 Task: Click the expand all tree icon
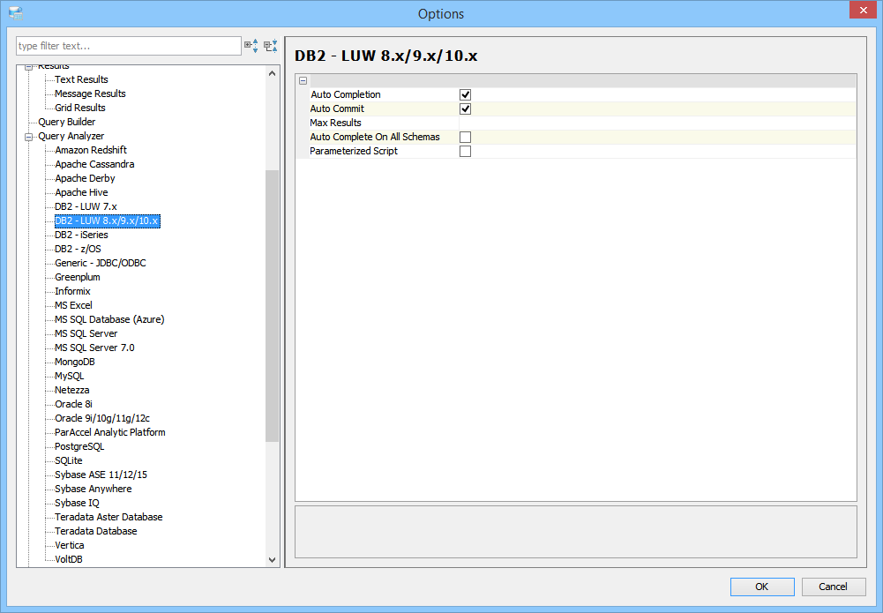tap(251, 46)
